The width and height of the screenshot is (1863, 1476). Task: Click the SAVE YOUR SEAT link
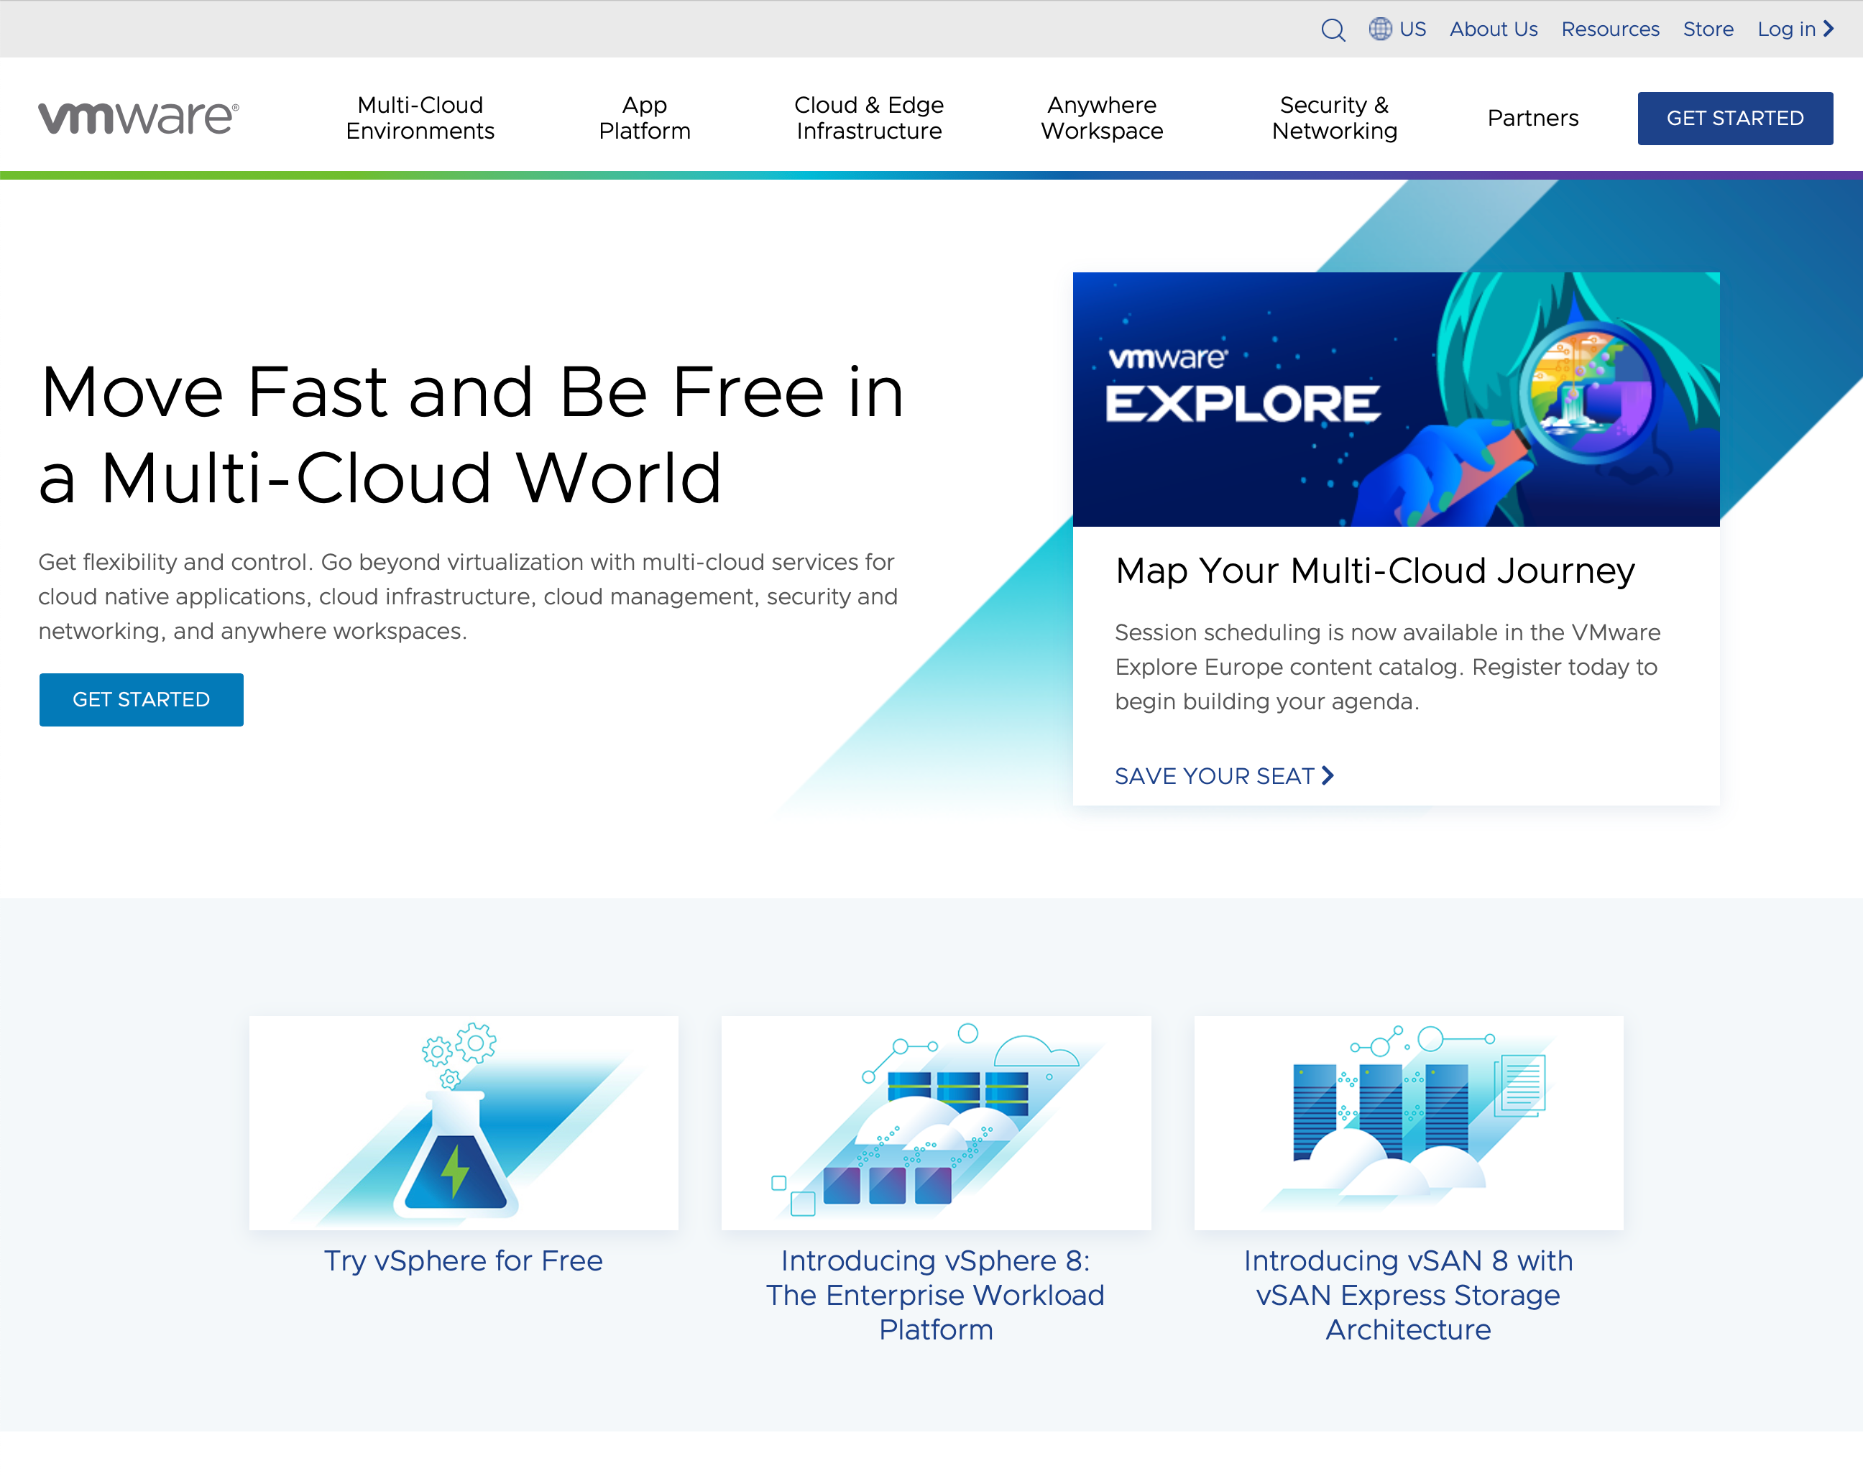1225,776
